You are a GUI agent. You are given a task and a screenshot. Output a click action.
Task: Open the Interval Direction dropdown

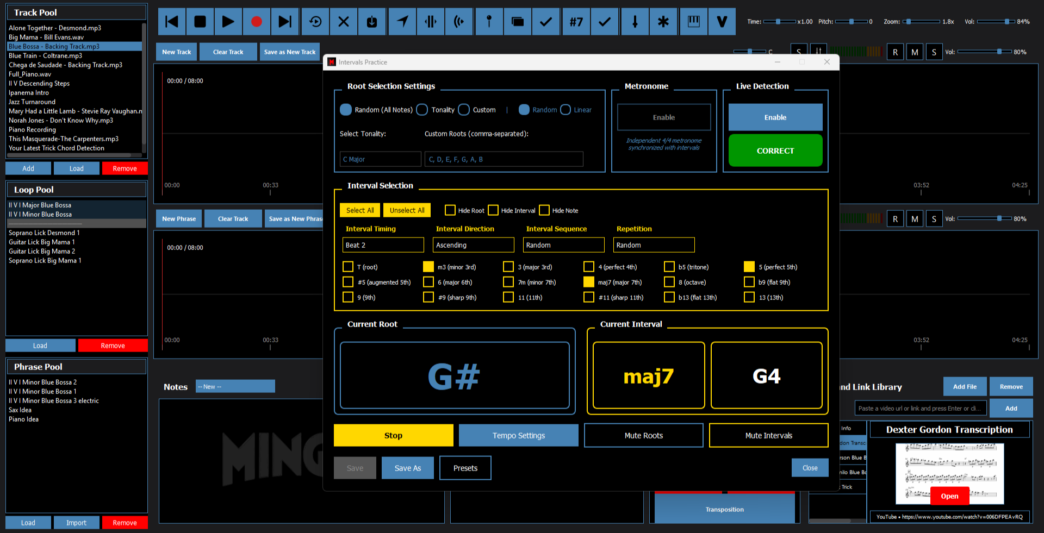pos(473,245)
